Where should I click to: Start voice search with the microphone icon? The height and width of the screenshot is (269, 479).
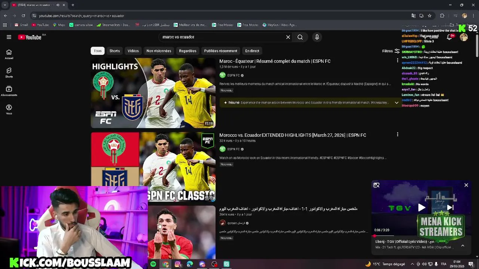[317, 37]
